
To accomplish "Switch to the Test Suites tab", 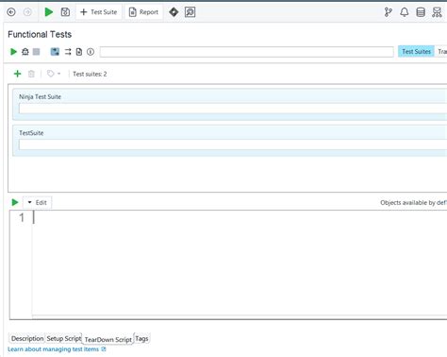I will tap(416, 52).
